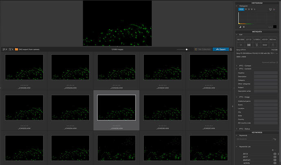The image size is (281, 165).
Task: Click the share icon beside Export
Action: (x=231, y=49)
